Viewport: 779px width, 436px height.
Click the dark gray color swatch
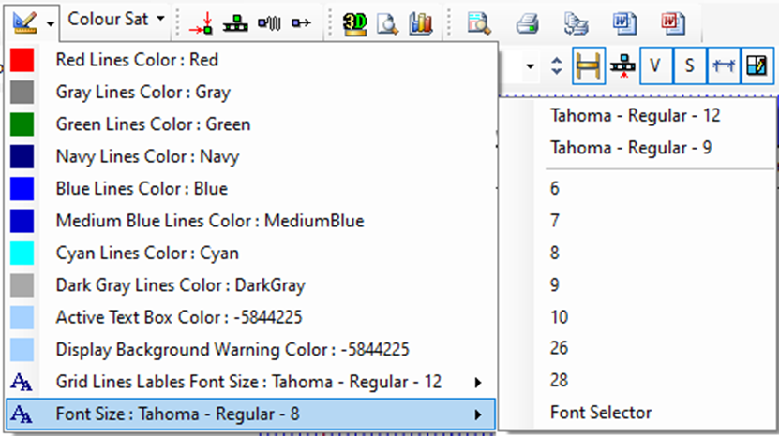point(22,285)
